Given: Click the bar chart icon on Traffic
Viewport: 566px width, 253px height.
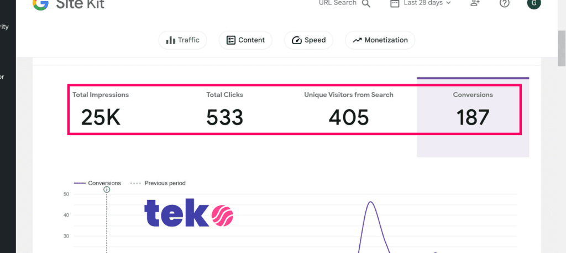Looking at the screenshot, I should (x=171, y=40).
